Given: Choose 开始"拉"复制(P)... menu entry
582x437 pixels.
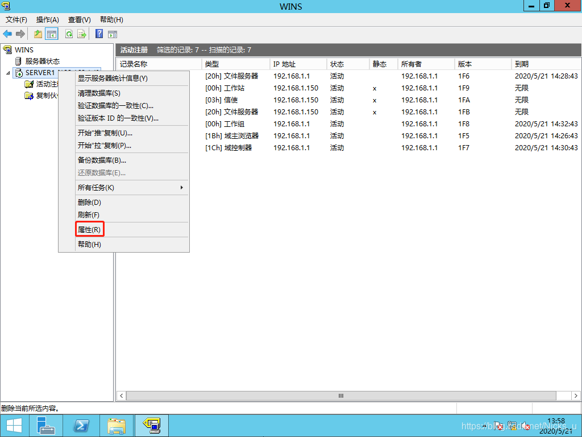Looking at the screenshot, I should 132,146.
